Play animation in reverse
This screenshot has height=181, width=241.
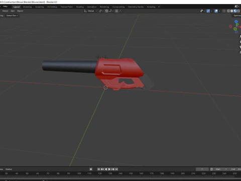point(106,169)
